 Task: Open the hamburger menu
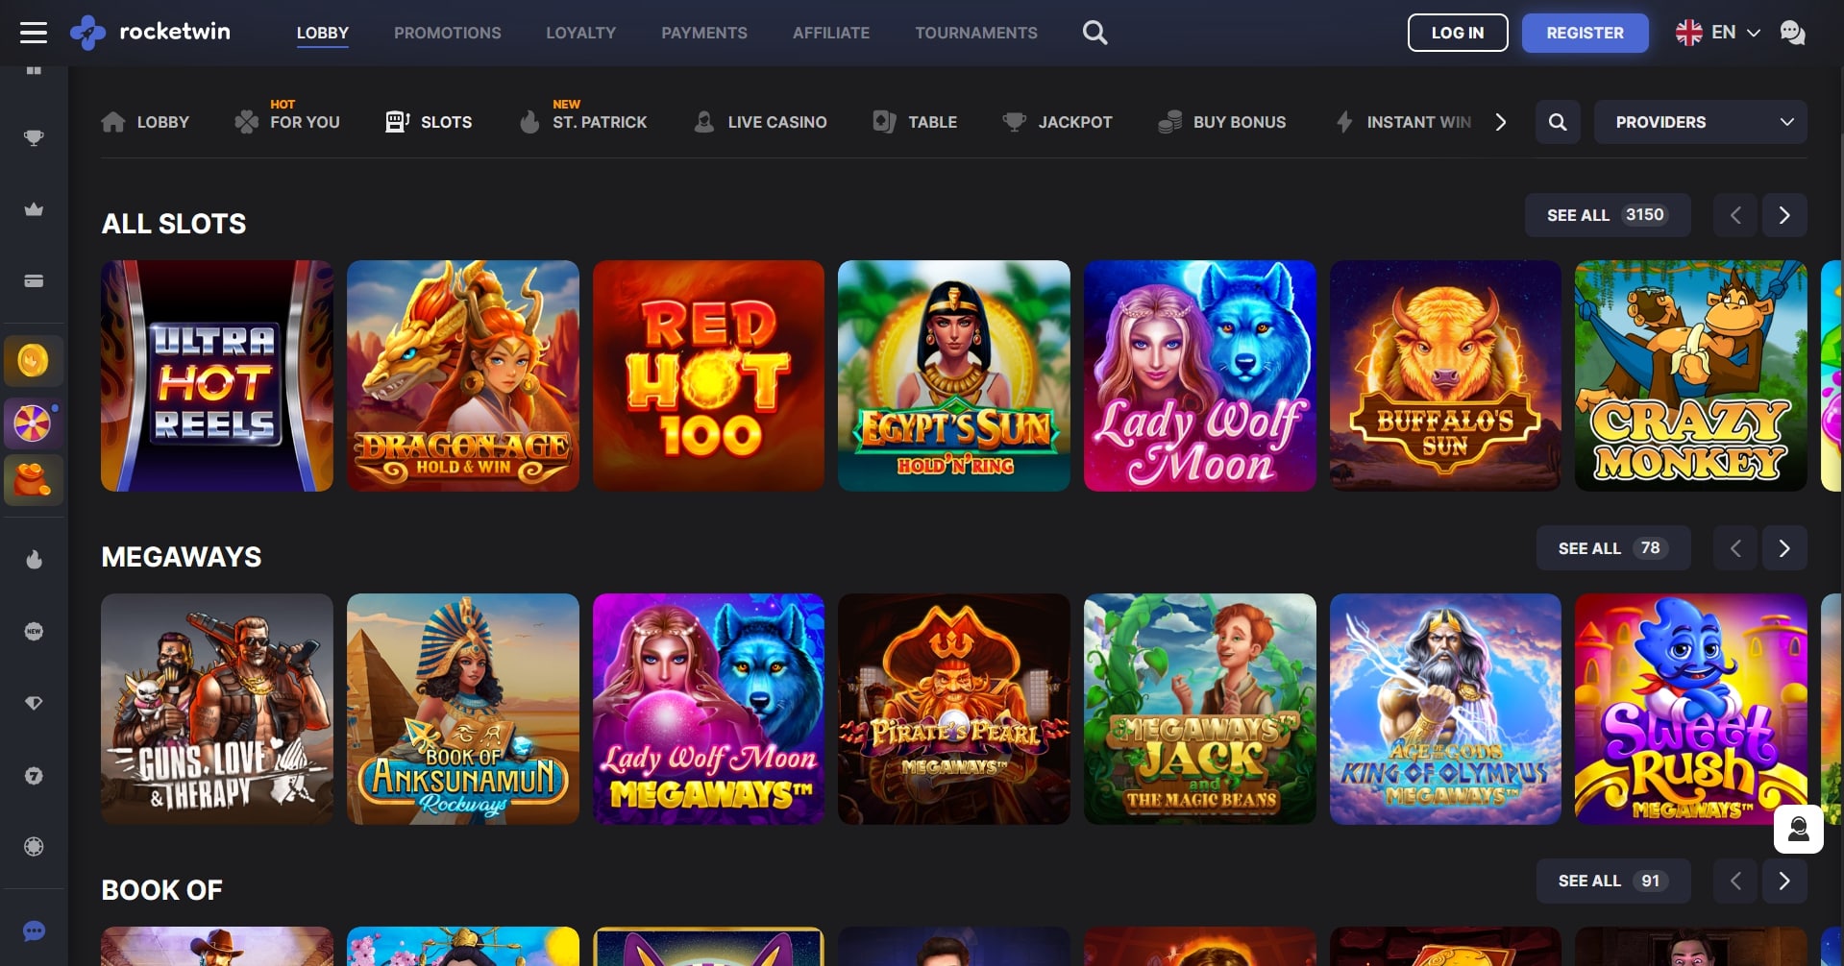pos(34,33)
